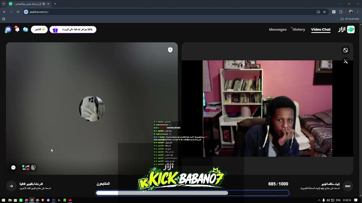
Task: Open the Messages tab
Action: coord(278,29)
